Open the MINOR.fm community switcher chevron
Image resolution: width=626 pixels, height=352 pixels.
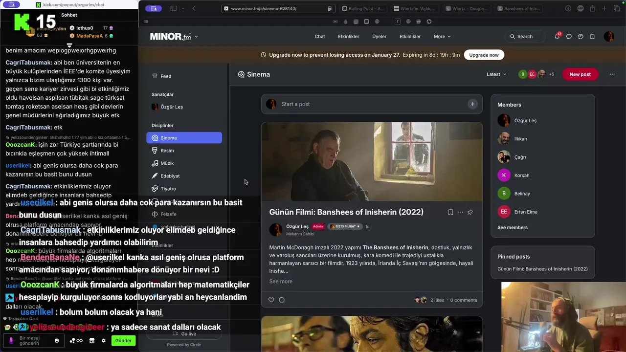click(196, 37)
